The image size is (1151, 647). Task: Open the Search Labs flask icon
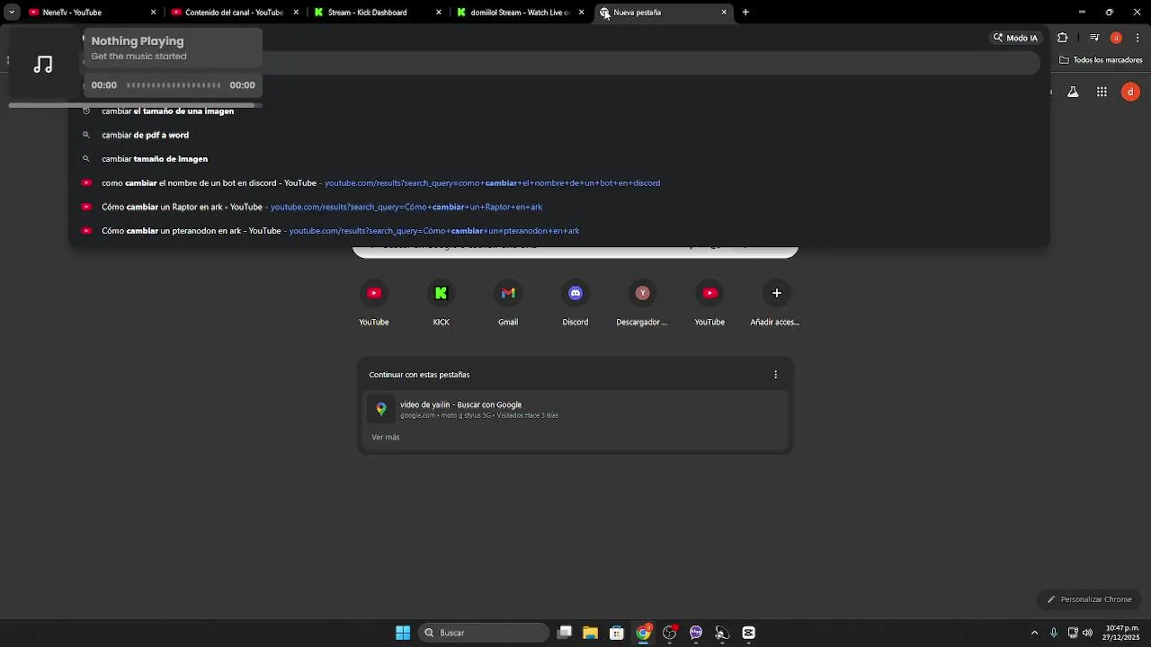click(x=1073, y=92)
